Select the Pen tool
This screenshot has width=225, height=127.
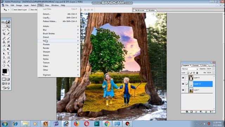point(4,58)
